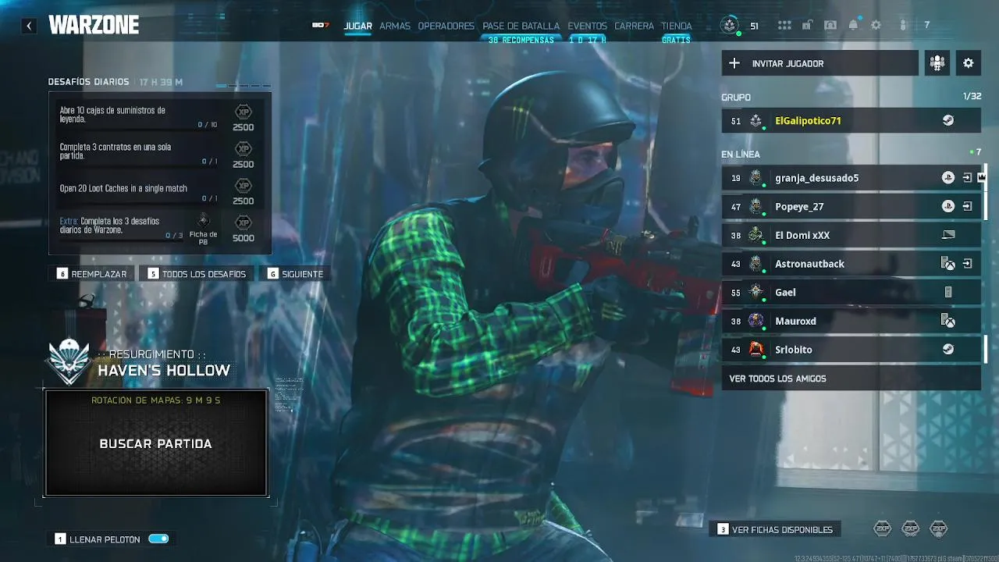Select friend Astronautback by name

(809, 264)
